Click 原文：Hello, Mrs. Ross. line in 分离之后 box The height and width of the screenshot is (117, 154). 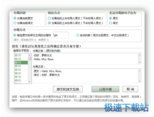tap(48, 71)
